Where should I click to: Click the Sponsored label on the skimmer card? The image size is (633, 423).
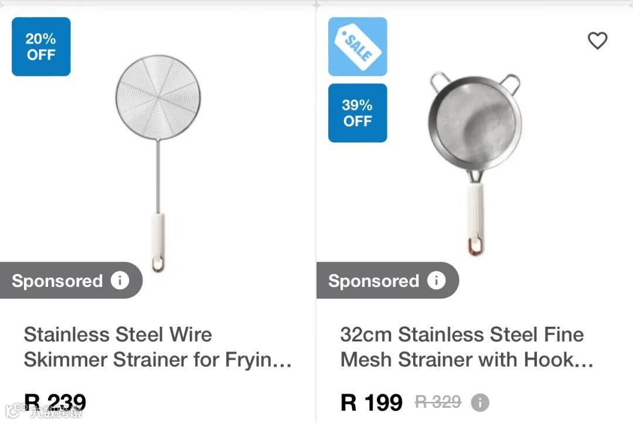(x=57, y=281)
